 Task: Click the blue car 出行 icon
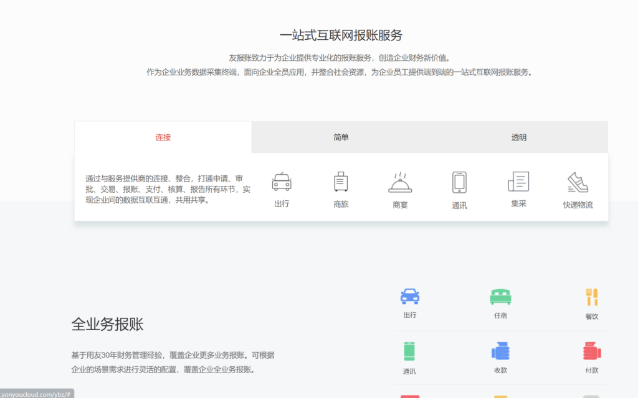click(409, 296)
